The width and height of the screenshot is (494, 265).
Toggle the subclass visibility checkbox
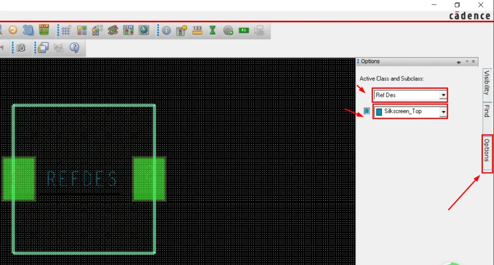(367, 111)
